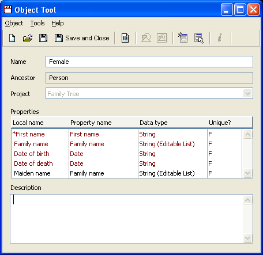Click the first disabled picture icon
Viewport: 263px width, 255px height.
(x=146, y=38)
